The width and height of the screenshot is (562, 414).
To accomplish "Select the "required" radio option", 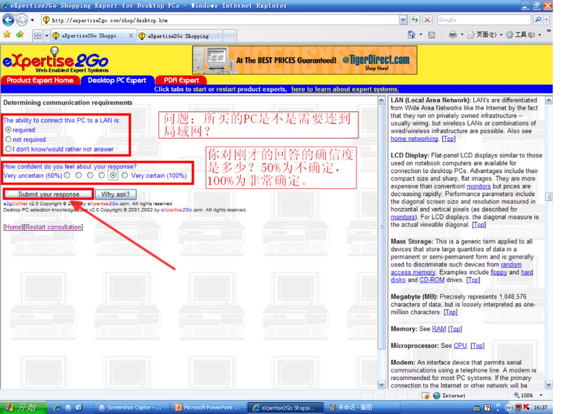I will pyautogui.click(x=8, y=130).
